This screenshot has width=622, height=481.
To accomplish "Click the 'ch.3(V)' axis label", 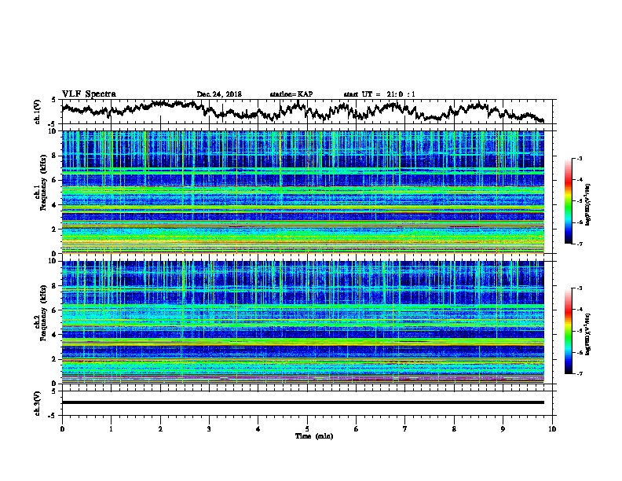I will click(38, 403).
